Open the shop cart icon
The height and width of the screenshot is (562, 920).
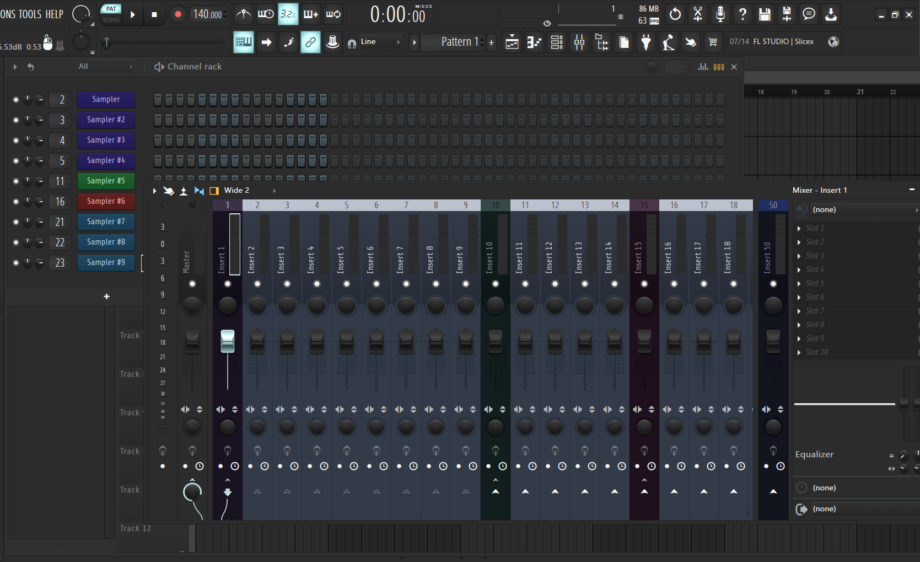coord(713,42)
